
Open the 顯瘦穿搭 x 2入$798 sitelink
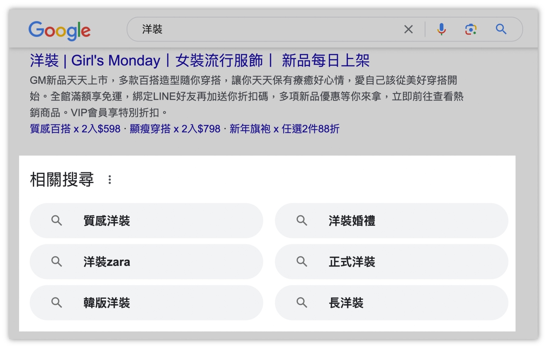[x=175, y=129]
